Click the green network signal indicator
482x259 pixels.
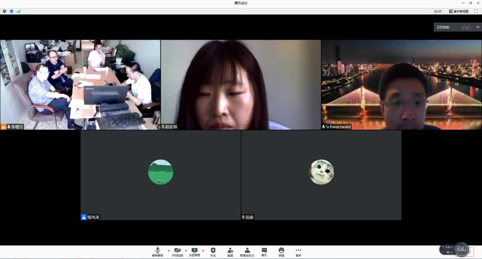pos(18,11)
